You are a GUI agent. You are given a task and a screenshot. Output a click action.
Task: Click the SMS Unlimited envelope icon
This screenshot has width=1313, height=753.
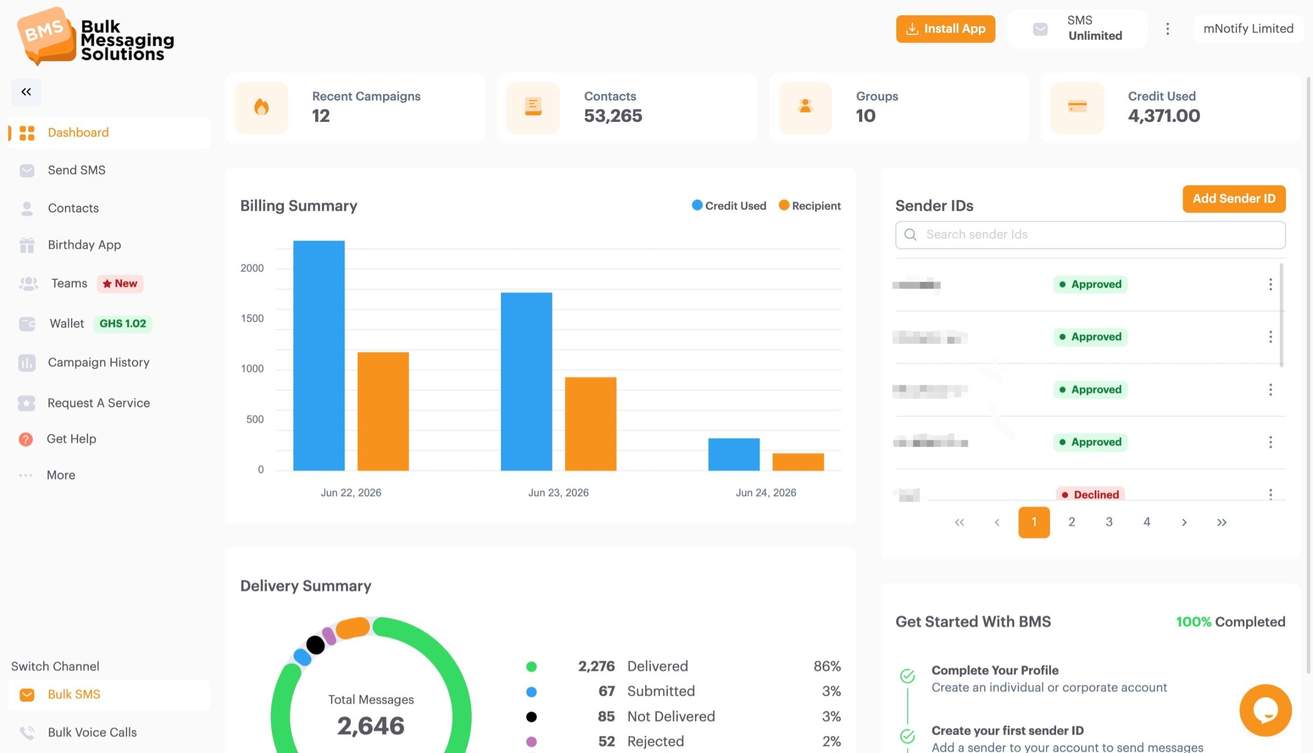[x=1040, y=29]
